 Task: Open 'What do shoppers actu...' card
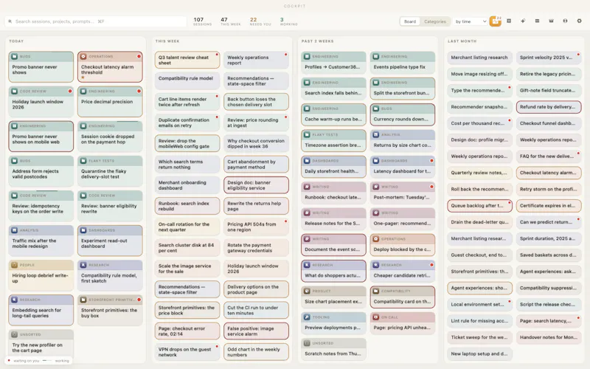pyautogui.click(x=333, y=271)
